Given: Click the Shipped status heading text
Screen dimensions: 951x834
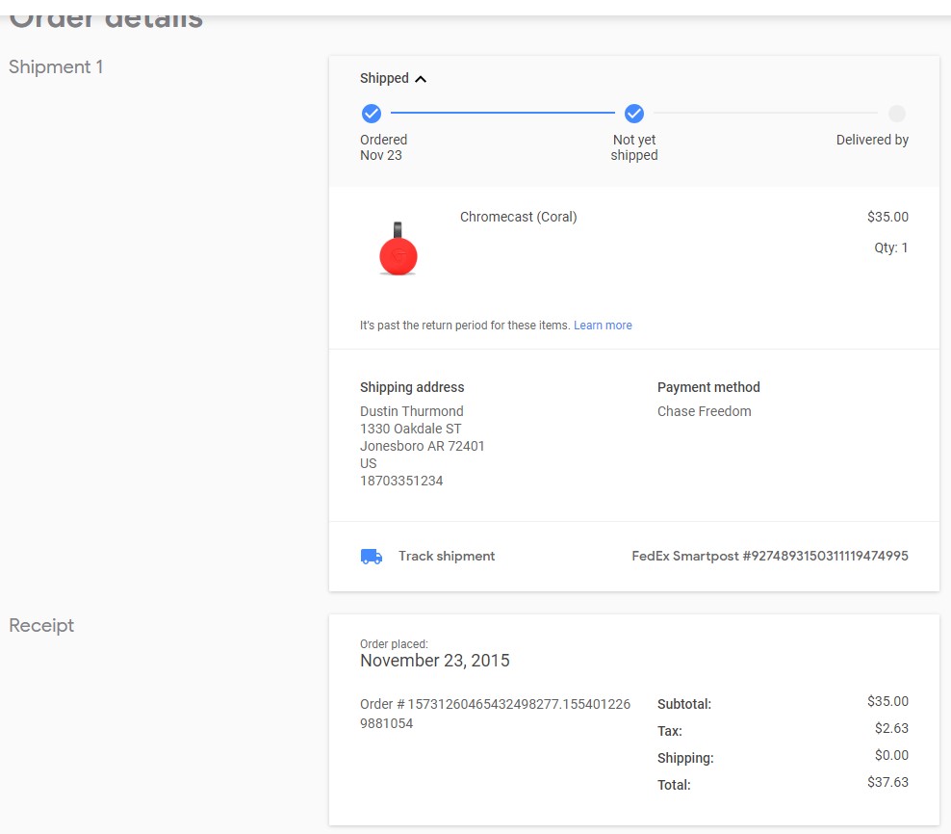Looking at the screenshot, I should pyautogui.click(x=384, y=78).
